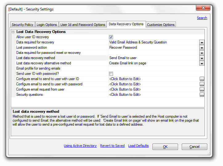Select Configure email request from user label
223x166 pixels.
coord(40,90)
